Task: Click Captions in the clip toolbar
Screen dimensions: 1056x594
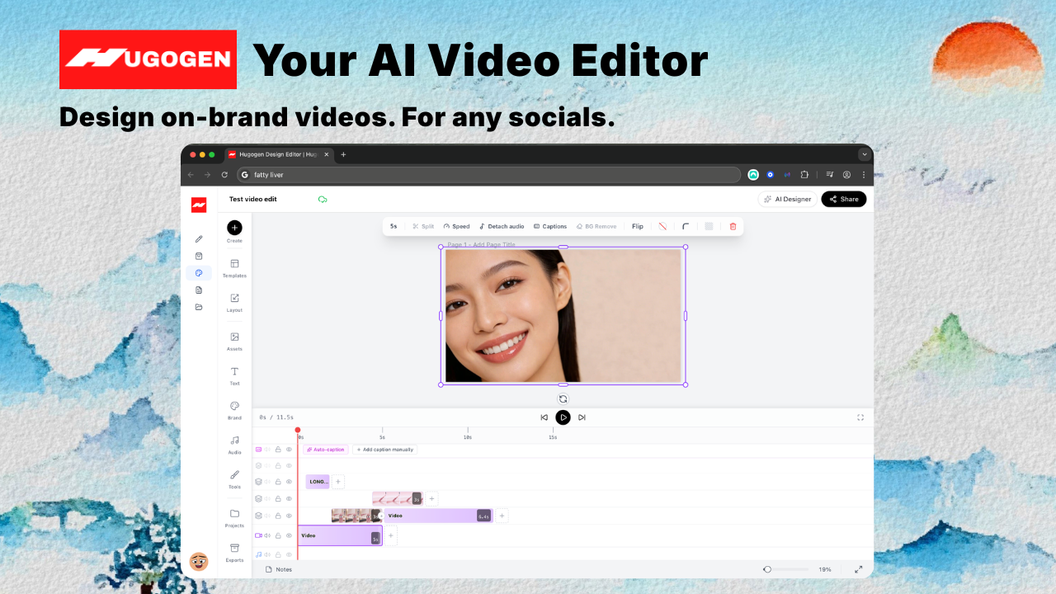Action: (x=550, y=226)
